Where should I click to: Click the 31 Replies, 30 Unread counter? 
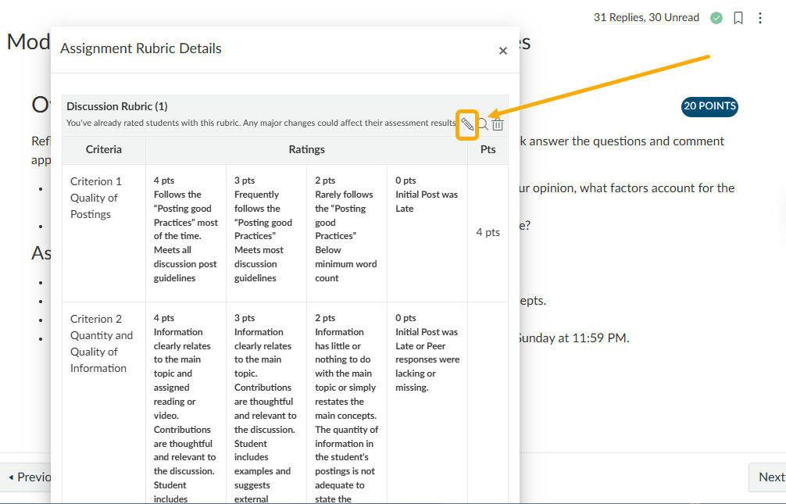[x=646, y=17]
